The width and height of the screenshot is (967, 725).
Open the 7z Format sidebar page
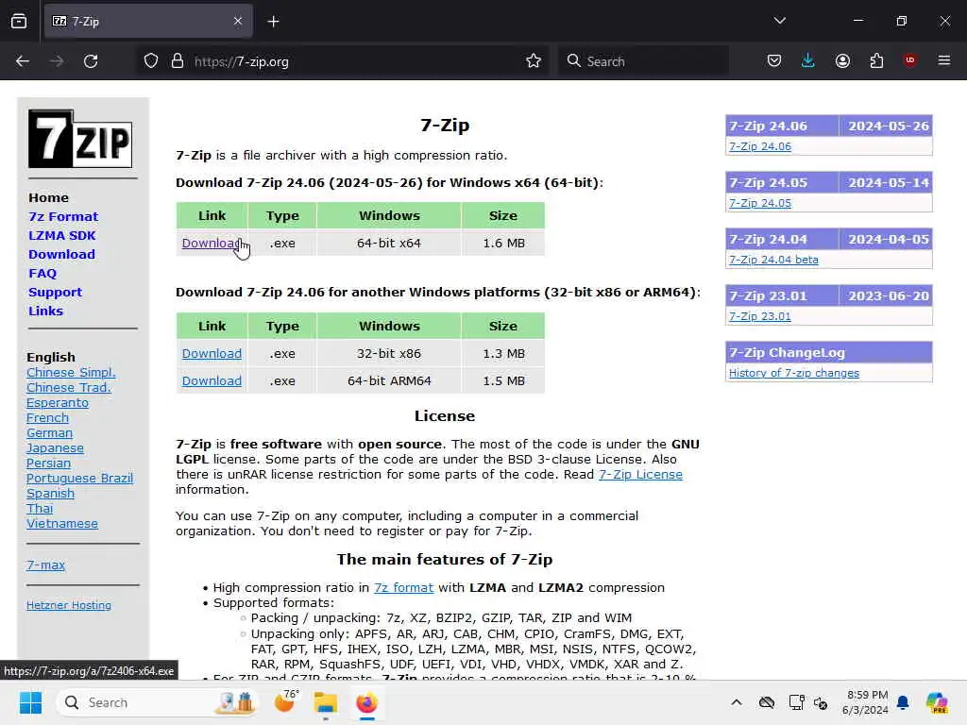click(x=63, y=216)
